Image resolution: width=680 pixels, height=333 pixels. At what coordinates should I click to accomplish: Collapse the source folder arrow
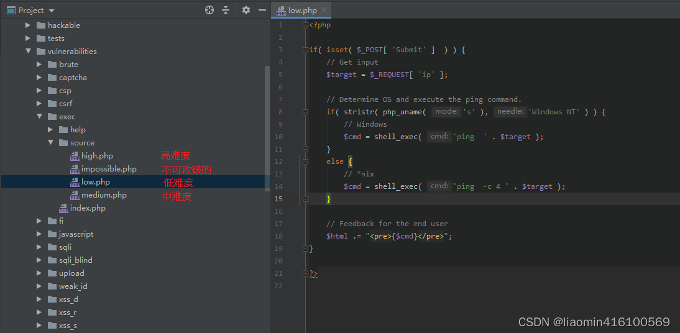50,143
